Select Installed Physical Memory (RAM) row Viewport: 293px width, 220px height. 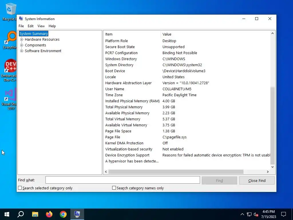(x=187, y=101)
